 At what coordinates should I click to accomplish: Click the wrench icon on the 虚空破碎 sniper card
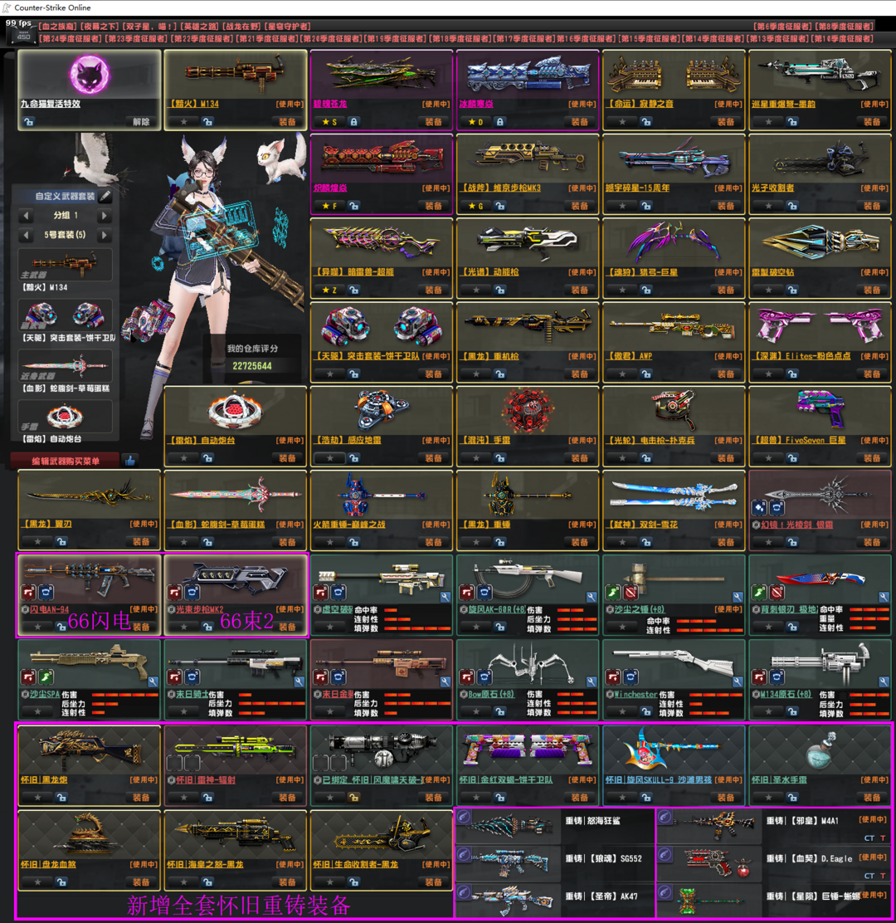[446, 597]
